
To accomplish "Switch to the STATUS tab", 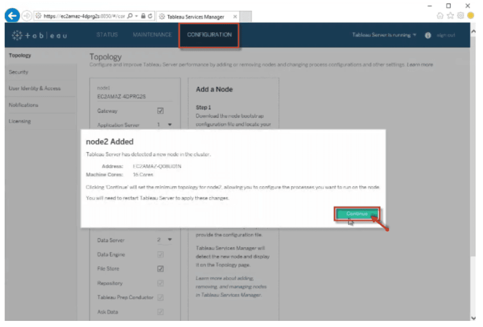I will coord(107,35).
